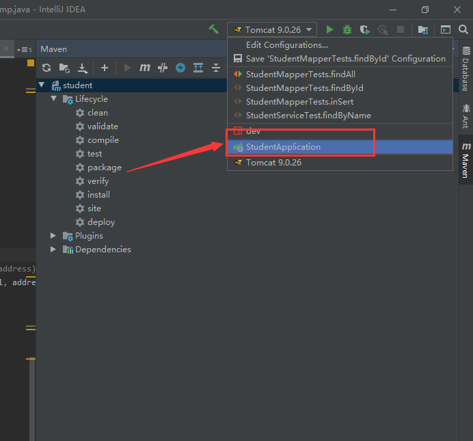Select the verify lifecycle goal
473x441 pixels.
(x=98, y=181)
